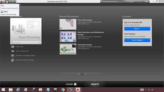Image resolution: width=164 pixels, height=92 pixels.
Task: Open the Floor Plan Sample thumbnail
Action: click(x=68, y=24)
